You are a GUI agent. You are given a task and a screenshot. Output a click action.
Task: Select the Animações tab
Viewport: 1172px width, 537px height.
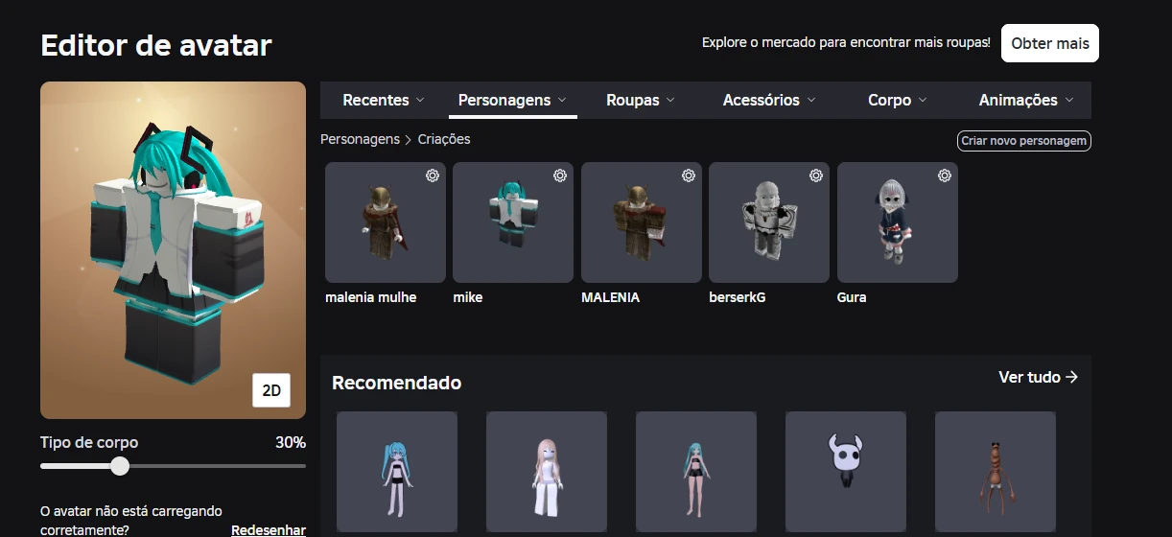click(1025, 100)
